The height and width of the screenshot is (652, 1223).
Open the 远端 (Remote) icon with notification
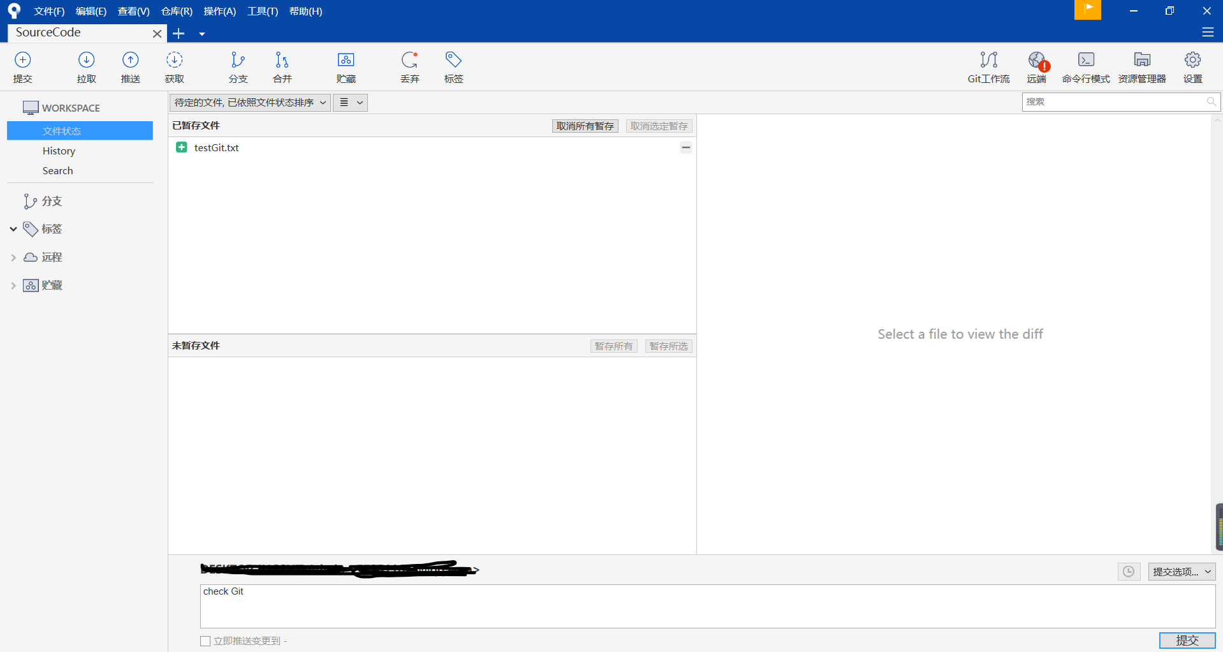tap(1037, 67)
